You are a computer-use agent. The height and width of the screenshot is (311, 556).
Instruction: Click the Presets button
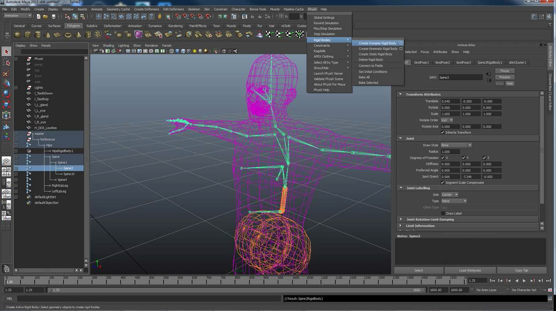tap(504, 77)
